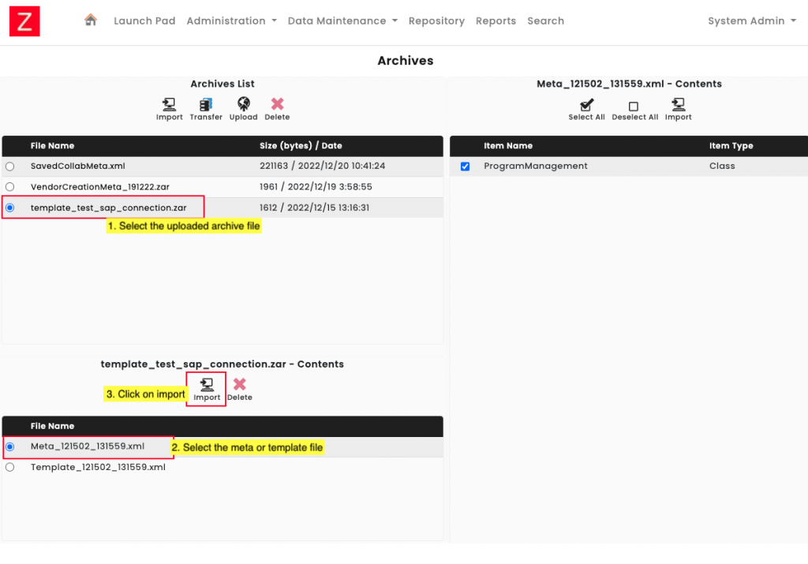The height and width of the screenshot is (564, 808).
Task: Click the Import icon in Archives List toolbar
Action: click(x=169, y=108)
